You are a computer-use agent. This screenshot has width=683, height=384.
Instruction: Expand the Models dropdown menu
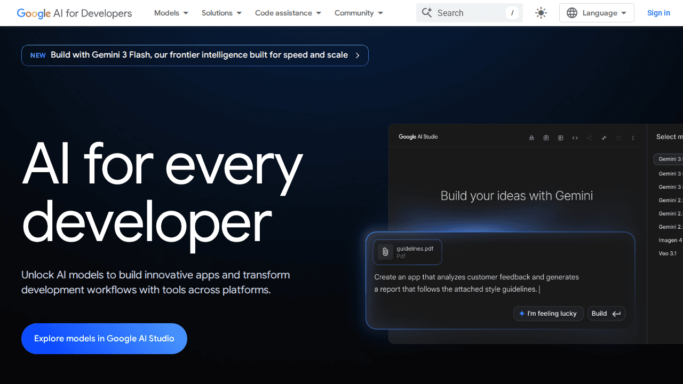click(171, 13)
